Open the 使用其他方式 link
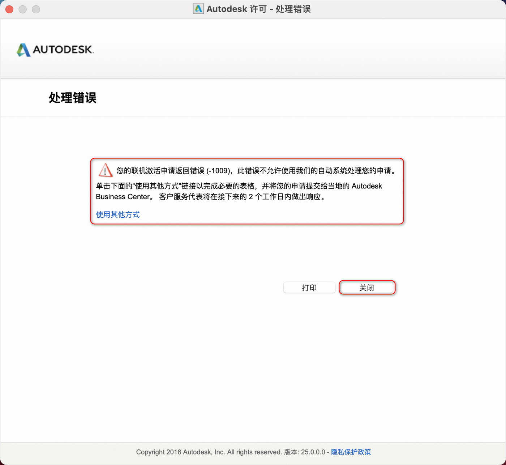 pyautogui.click(x=118, y=214)
